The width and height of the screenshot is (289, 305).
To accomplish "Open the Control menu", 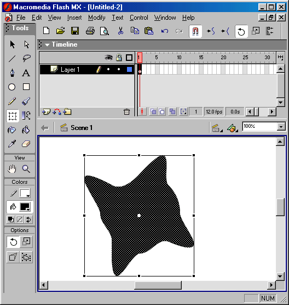I will (139, 18).
